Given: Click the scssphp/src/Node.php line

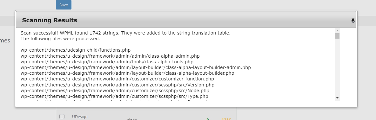Looking at the screenshot, I should [x=115, y=91].
